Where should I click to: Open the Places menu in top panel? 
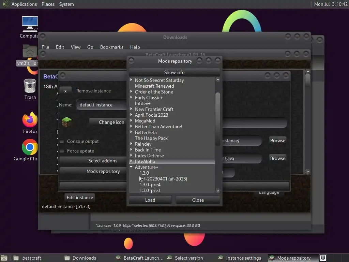pos(48,4)
